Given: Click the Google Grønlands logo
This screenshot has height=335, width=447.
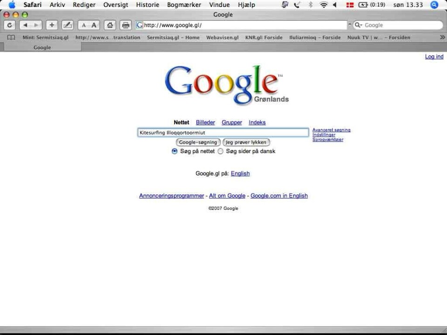Looking at the screenshot, I should point(227,85).
